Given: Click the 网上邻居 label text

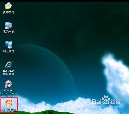Looking at the screenshot, I should click(9, 51).
